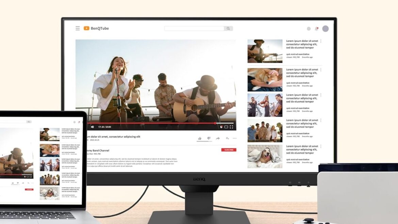Focus the monitor's BenQTube search field
Image resolution: width=398 pixels, height=224 pixels.
(194, 29)
